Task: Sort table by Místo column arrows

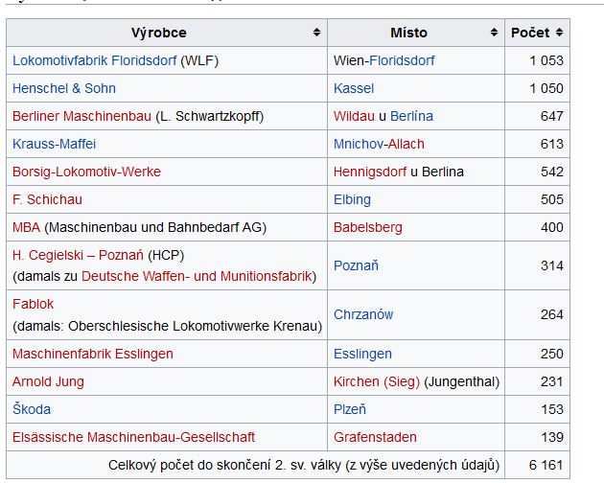Action: pyautogui.click(x=494, y=33)
